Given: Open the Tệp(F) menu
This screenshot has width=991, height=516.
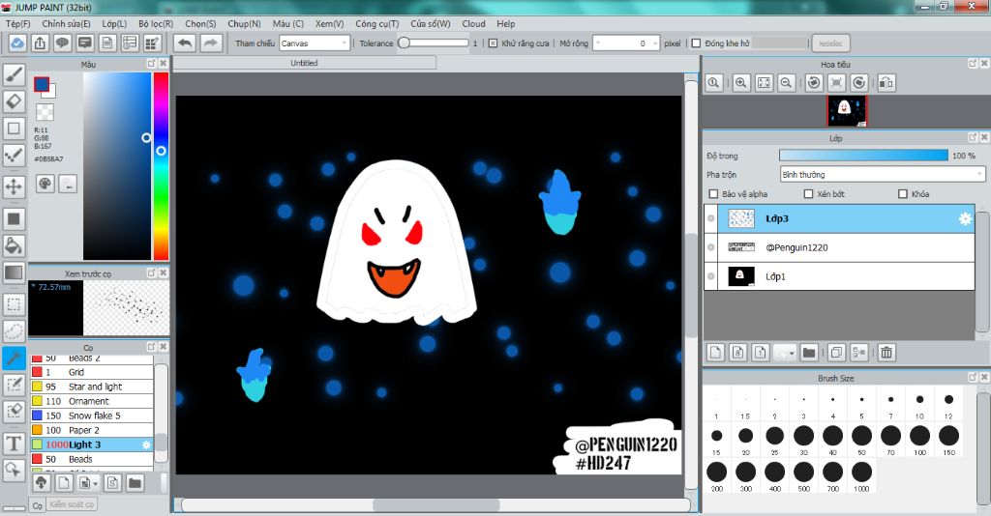Looking at the screenshot, I should click(x=17, y=23).
